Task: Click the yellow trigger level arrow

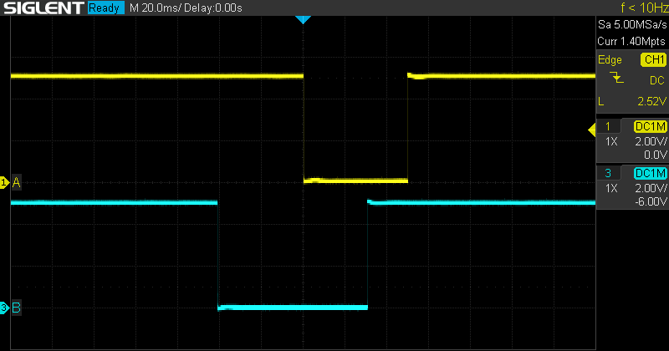Action: 592,128
